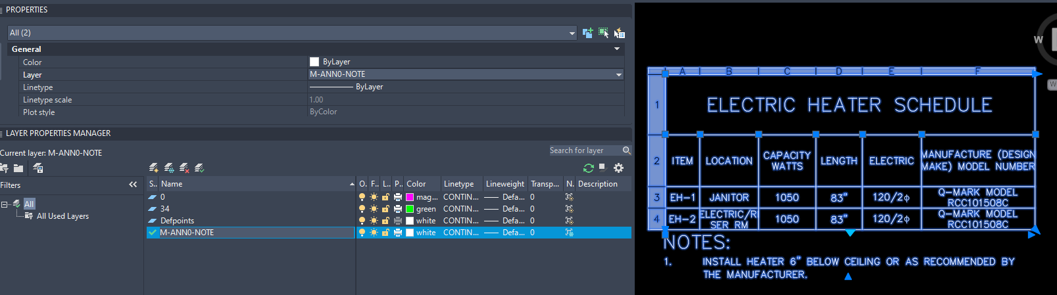The height and width of the screenshot is (295, 1057).
Task: Click CONTIN... linetype of layer 34
Action: click(x=461, y=209)
